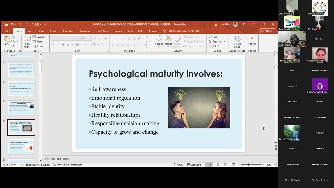
Task: Customize the quick access toolbar dropdown
Action: click(x=45, y=24)
